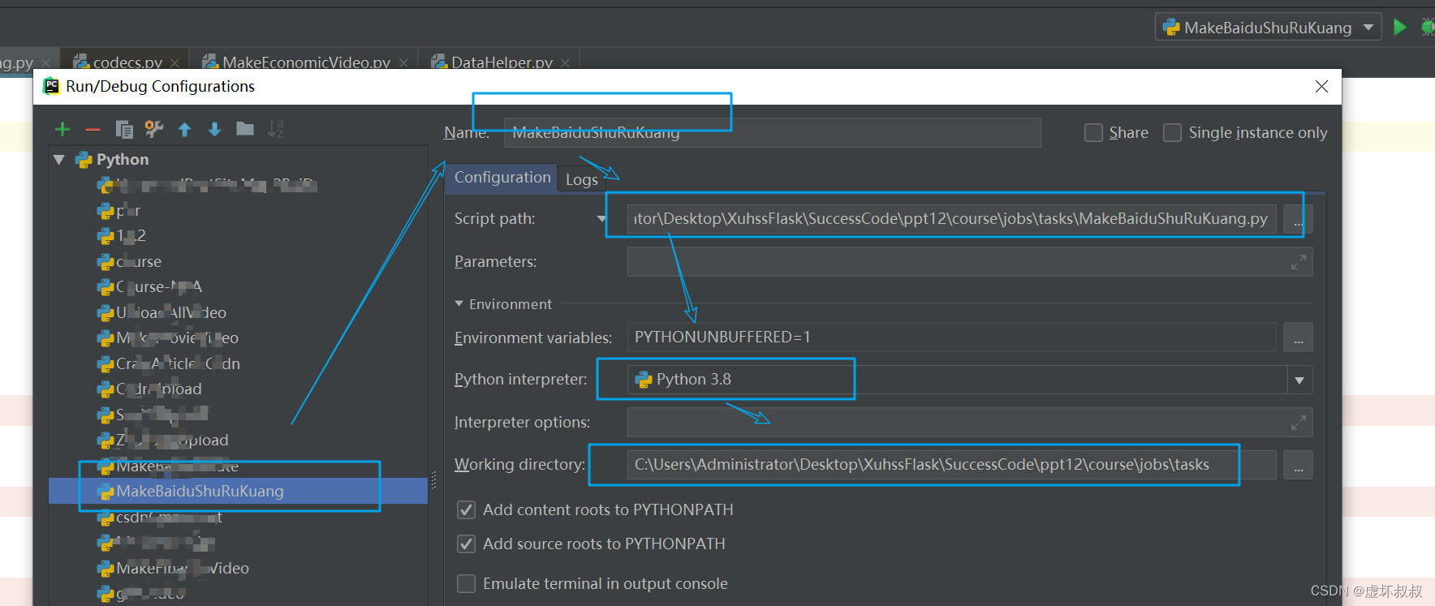Uncheck Add content roots to PYTHONPATH
The image size is (1435, 606).
[466, 509]
